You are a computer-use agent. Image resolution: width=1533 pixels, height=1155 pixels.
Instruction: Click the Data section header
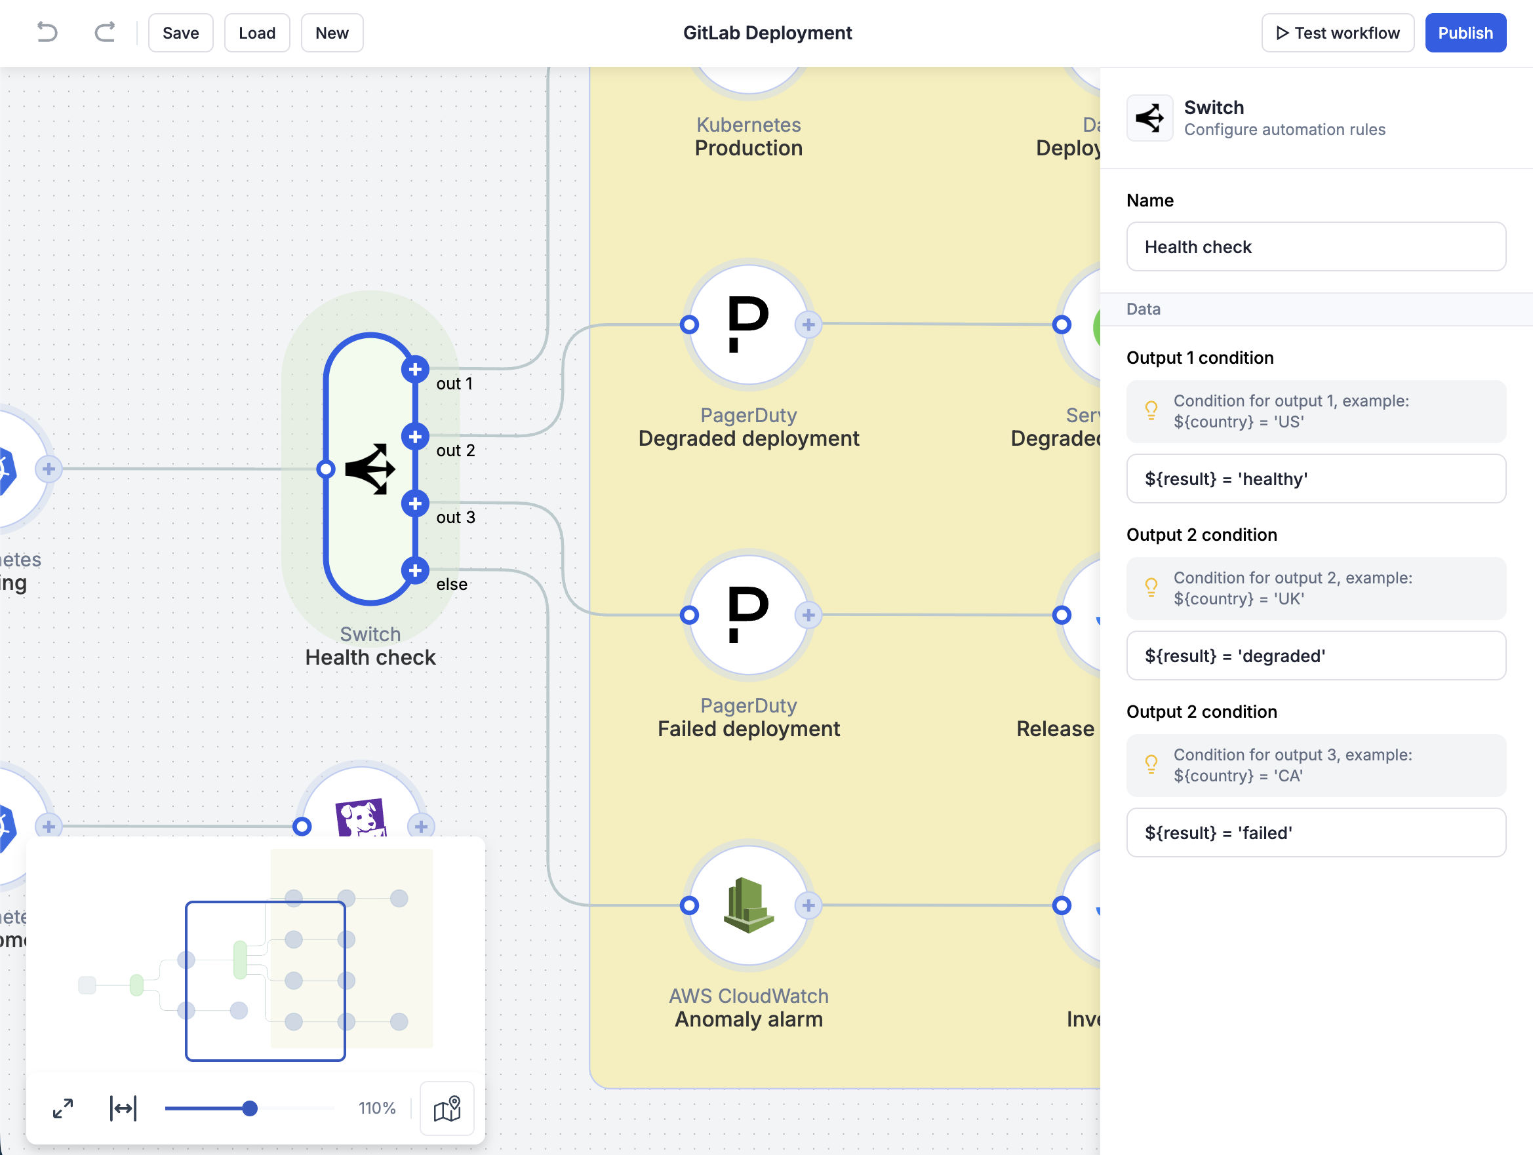pos(1315,309)
